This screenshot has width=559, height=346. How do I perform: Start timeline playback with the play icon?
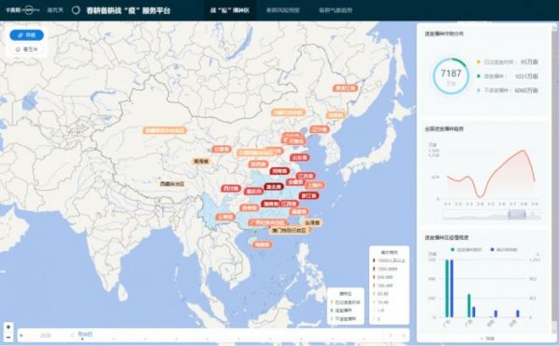(21, 336)
